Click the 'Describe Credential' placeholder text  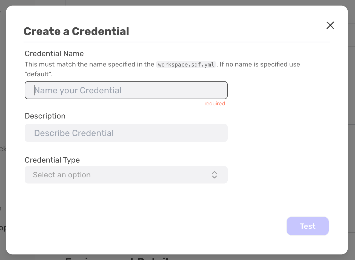click(x=74, y=133)
